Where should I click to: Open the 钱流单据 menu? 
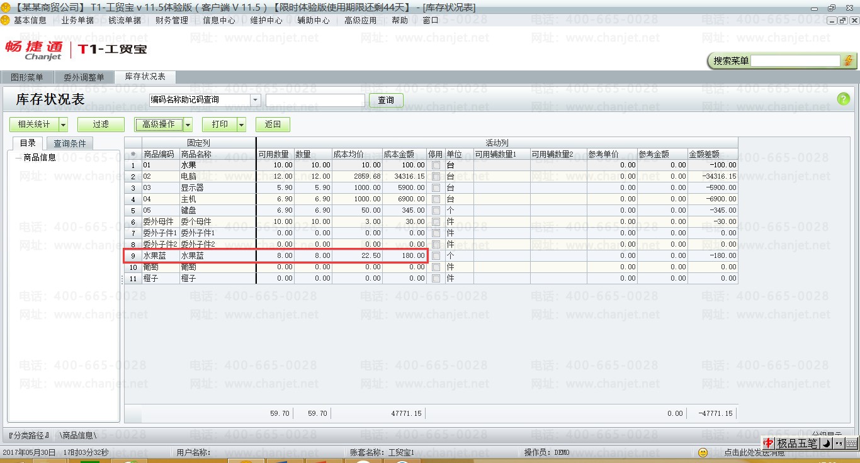coord(125,20)
